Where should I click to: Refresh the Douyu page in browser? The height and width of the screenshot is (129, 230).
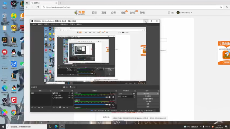click(x=38, y=7)
